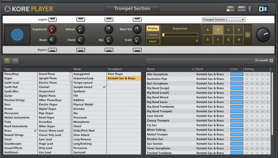The image size is (278, 158).
Task: Reverse the Name column sort arrow
Action: (x=193, y=69)
